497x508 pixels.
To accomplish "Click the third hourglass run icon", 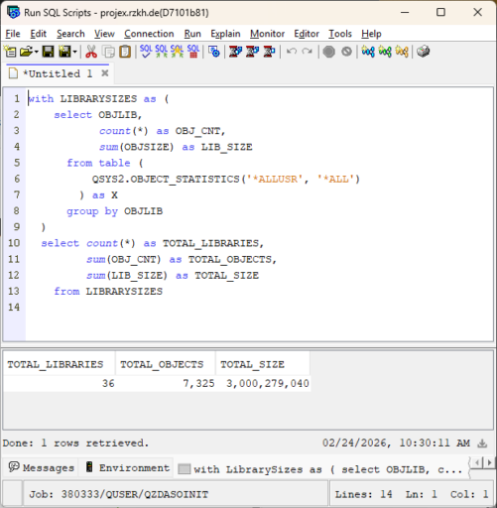I will pyautogui.click(x=269, y=52).
